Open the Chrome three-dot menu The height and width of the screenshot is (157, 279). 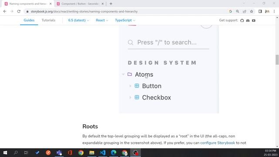274,11
